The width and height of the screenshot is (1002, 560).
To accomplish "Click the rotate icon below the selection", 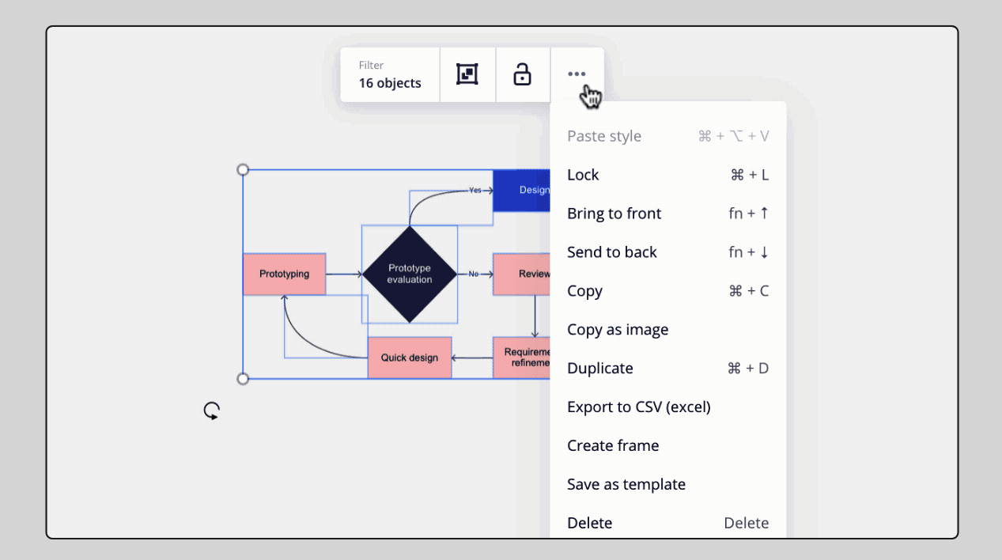I will click(211, 411).
